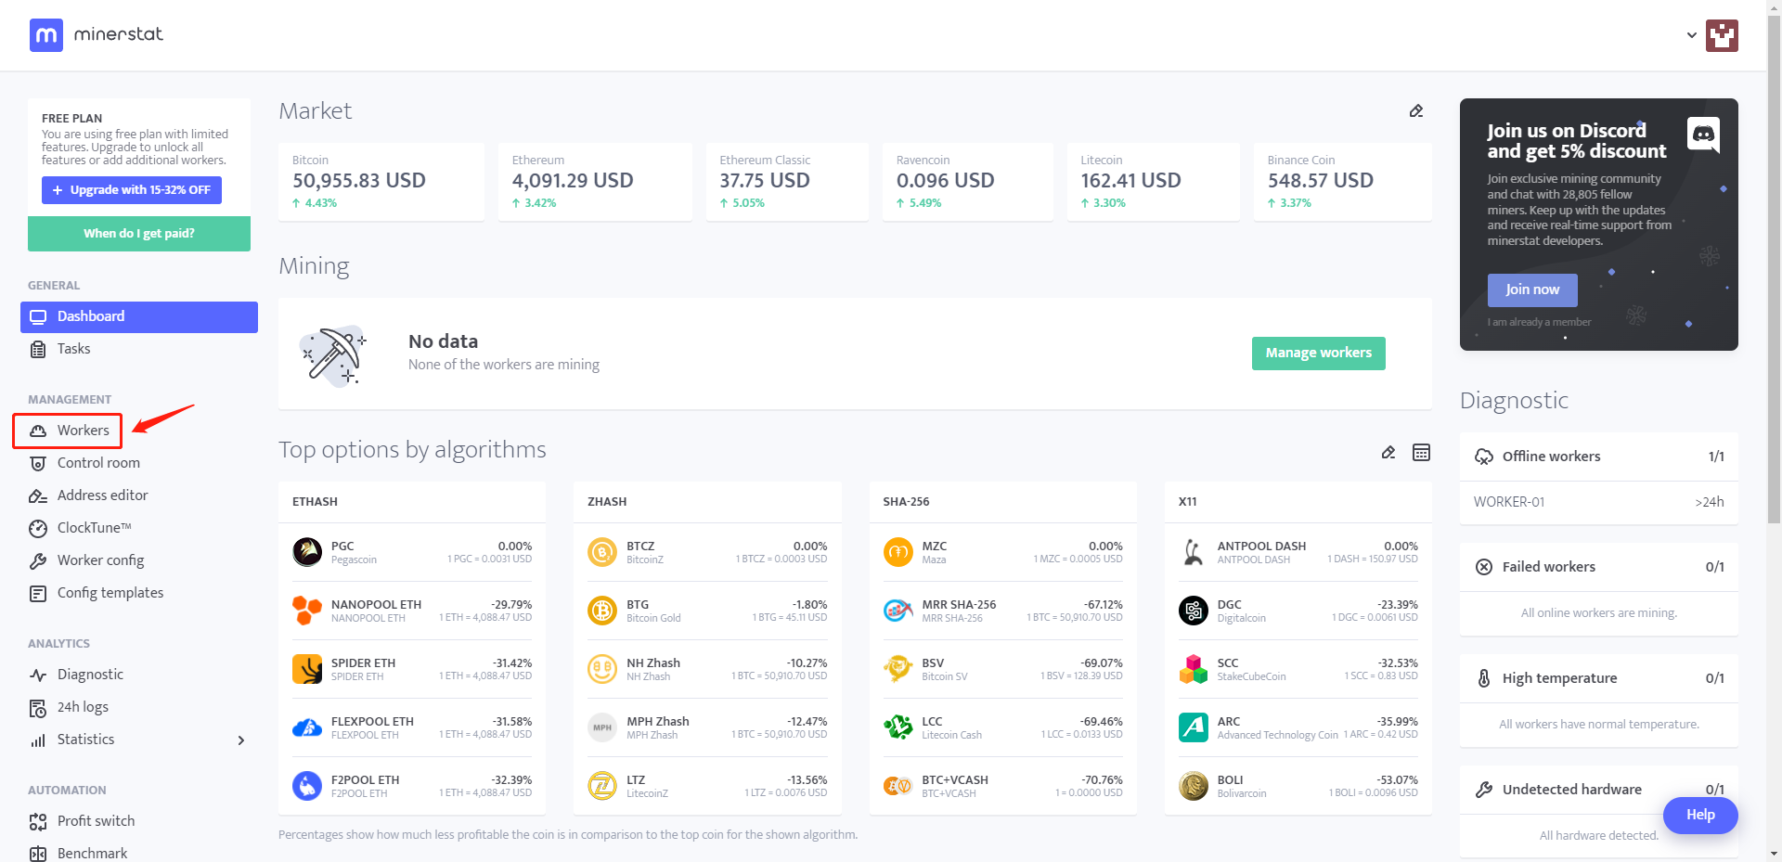Open the Ethereum market price card
This screenshot has width=1782, height=862.
595,182
